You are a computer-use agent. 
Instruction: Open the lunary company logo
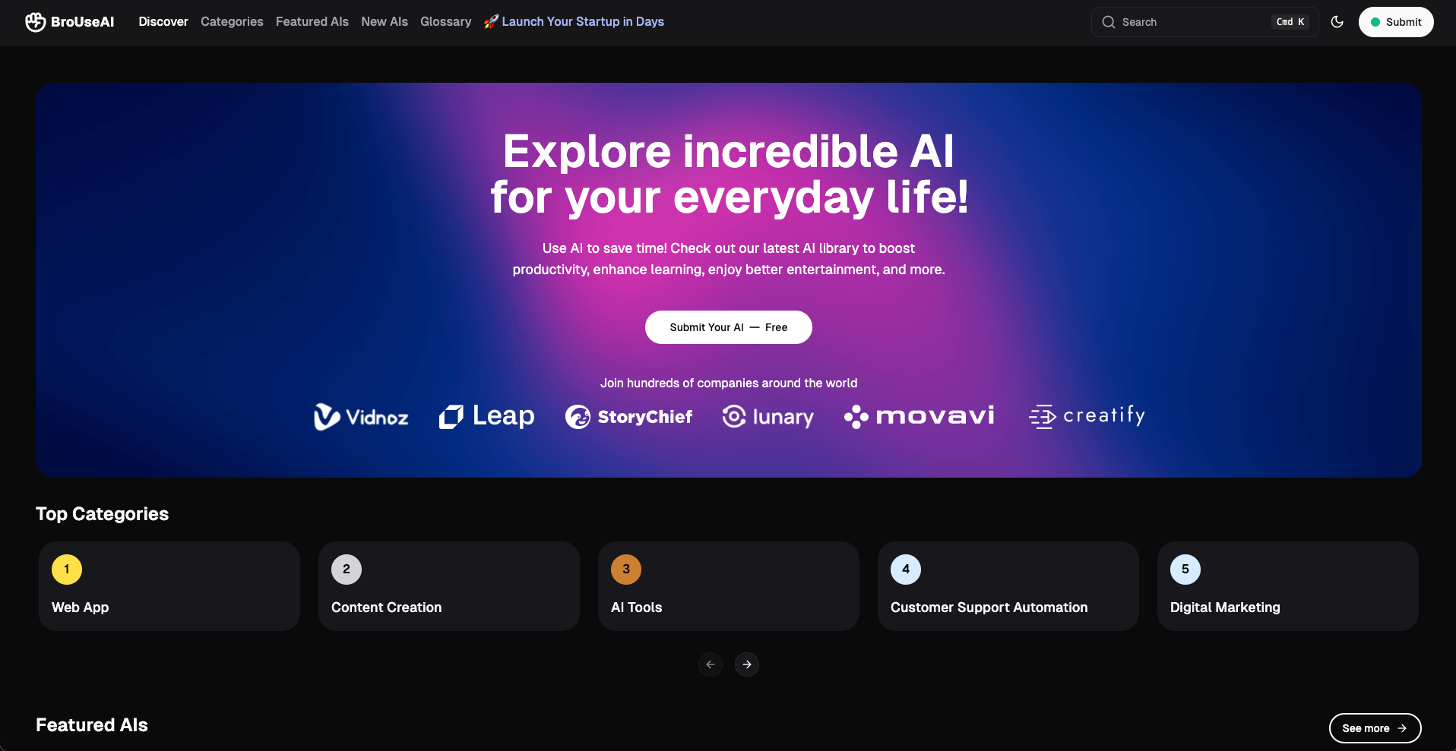pos(768,416)
